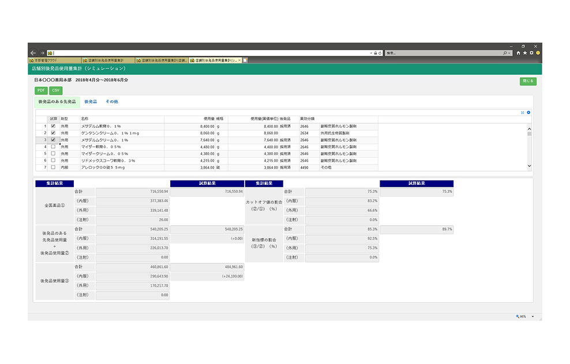This screenshot has height=364, width=570.
Task: Open the 95% zoom level dropdown
Action: coord(532,316)
